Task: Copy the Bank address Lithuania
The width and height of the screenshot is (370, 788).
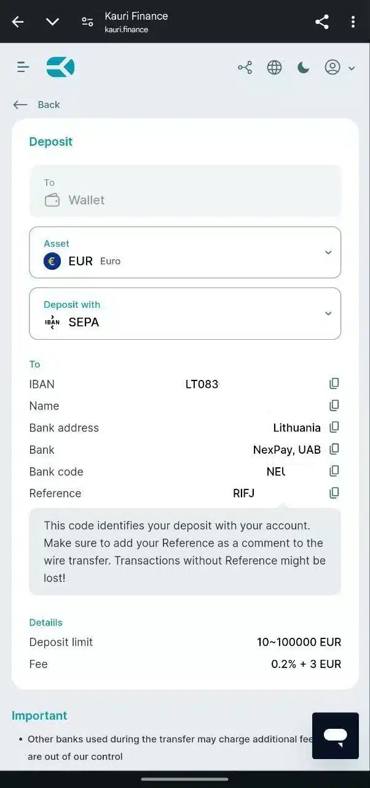Action: (334, 427)
